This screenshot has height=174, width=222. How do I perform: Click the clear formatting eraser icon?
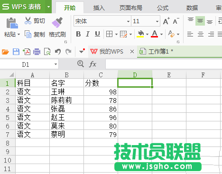click(x=171, y=34)
